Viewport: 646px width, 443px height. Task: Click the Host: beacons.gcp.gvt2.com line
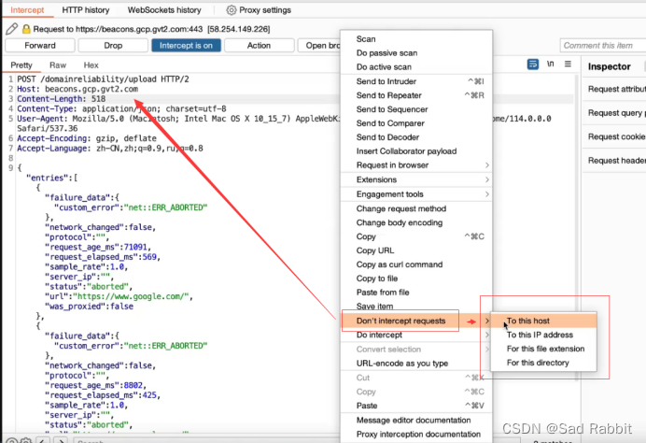77,89
